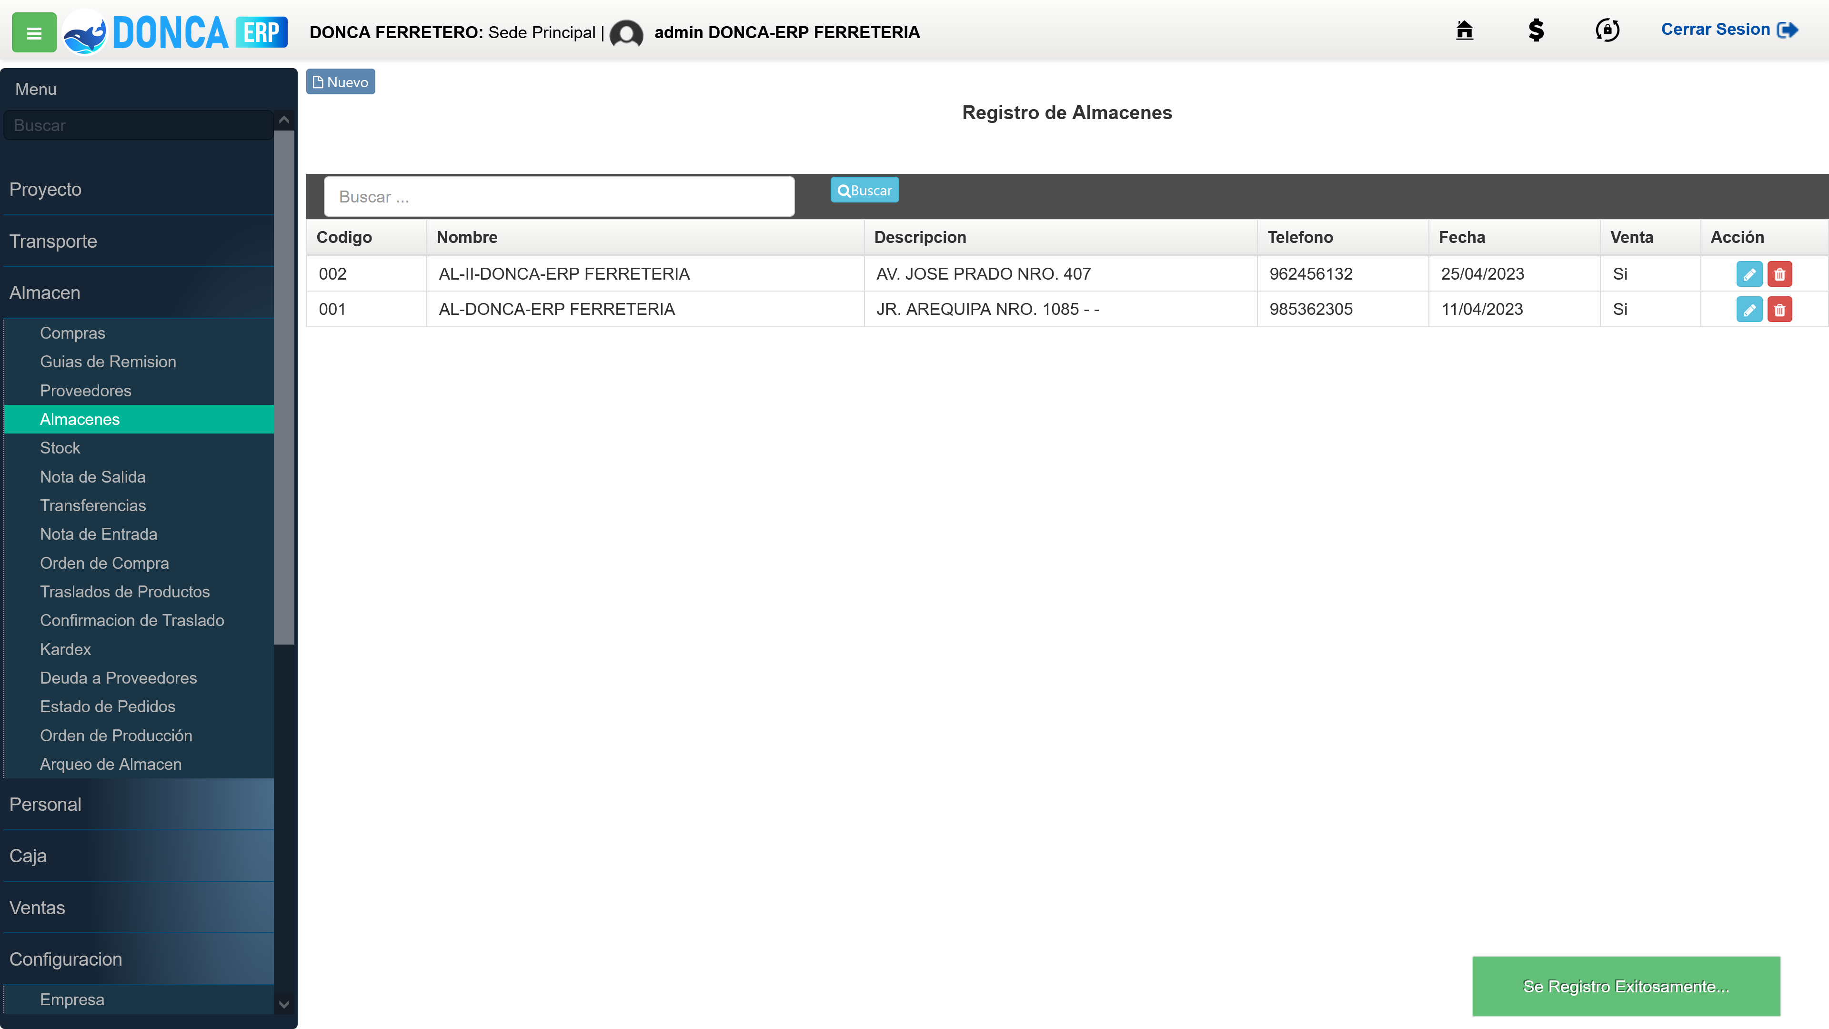Click the DONCA ERP whale logo

[175, 33]
